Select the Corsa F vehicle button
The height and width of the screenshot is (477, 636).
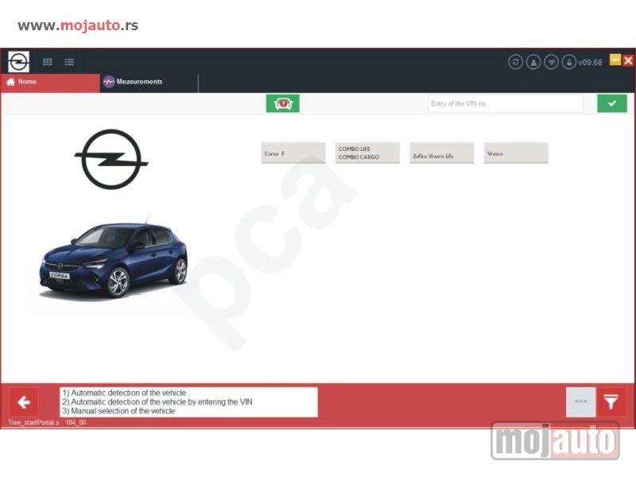(293, 153)
